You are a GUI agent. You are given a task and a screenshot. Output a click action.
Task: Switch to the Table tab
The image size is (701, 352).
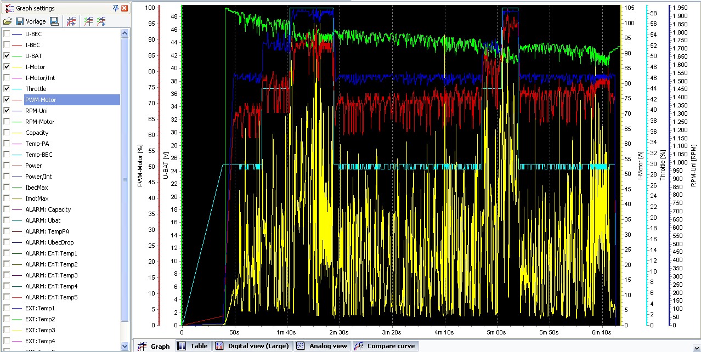point(193,346)
